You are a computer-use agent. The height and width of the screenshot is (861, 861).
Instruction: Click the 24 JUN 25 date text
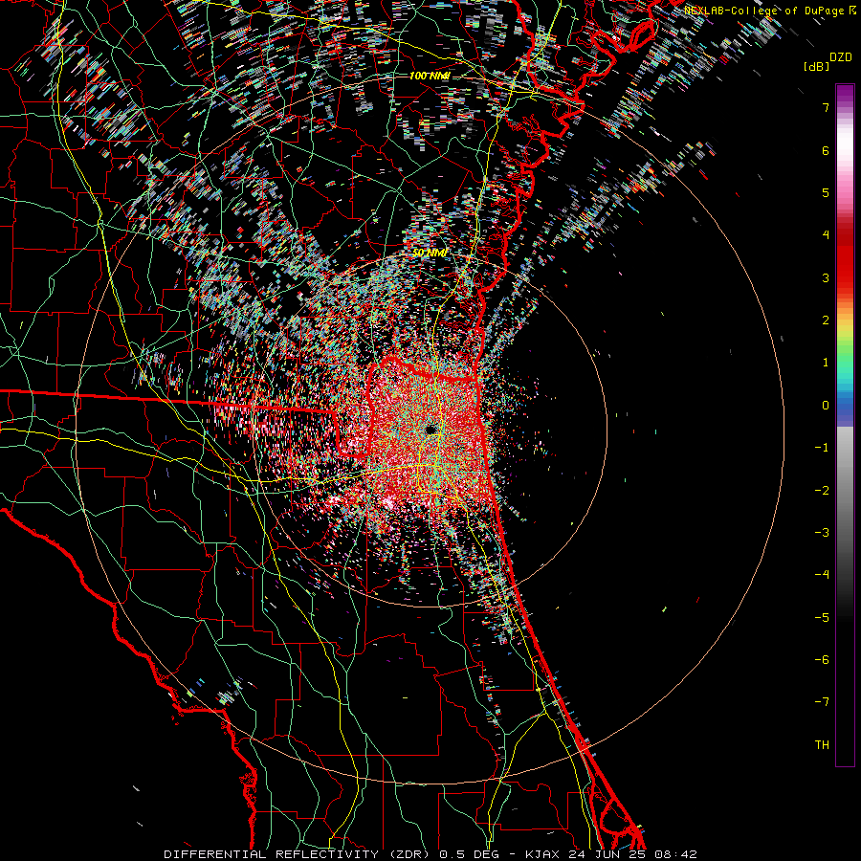[607, 854]
